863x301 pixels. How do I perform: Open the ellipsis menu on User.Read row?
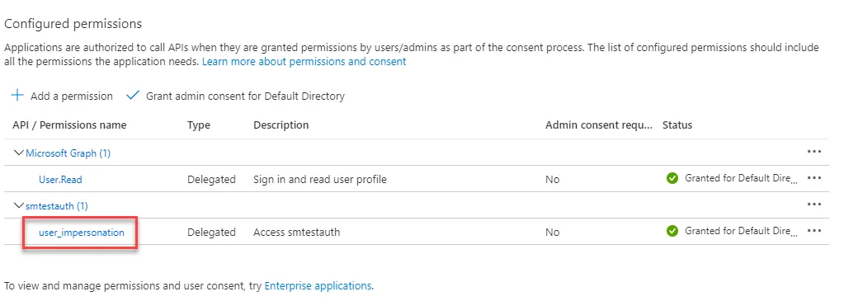pyautogui.click(x=814, y=179)
